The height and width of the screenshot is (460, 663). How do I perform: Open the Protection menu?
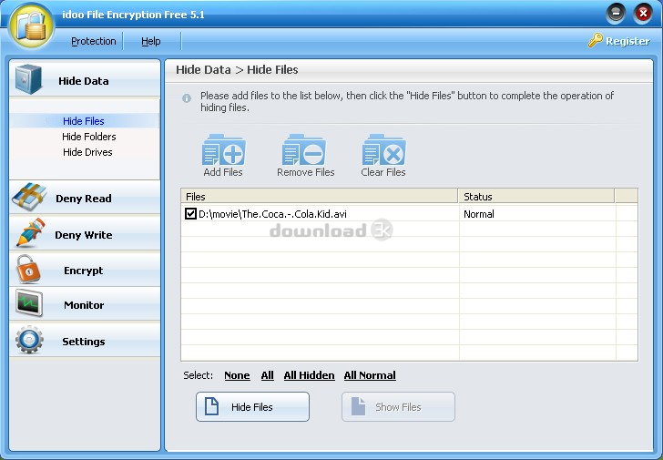coord(94,41)
